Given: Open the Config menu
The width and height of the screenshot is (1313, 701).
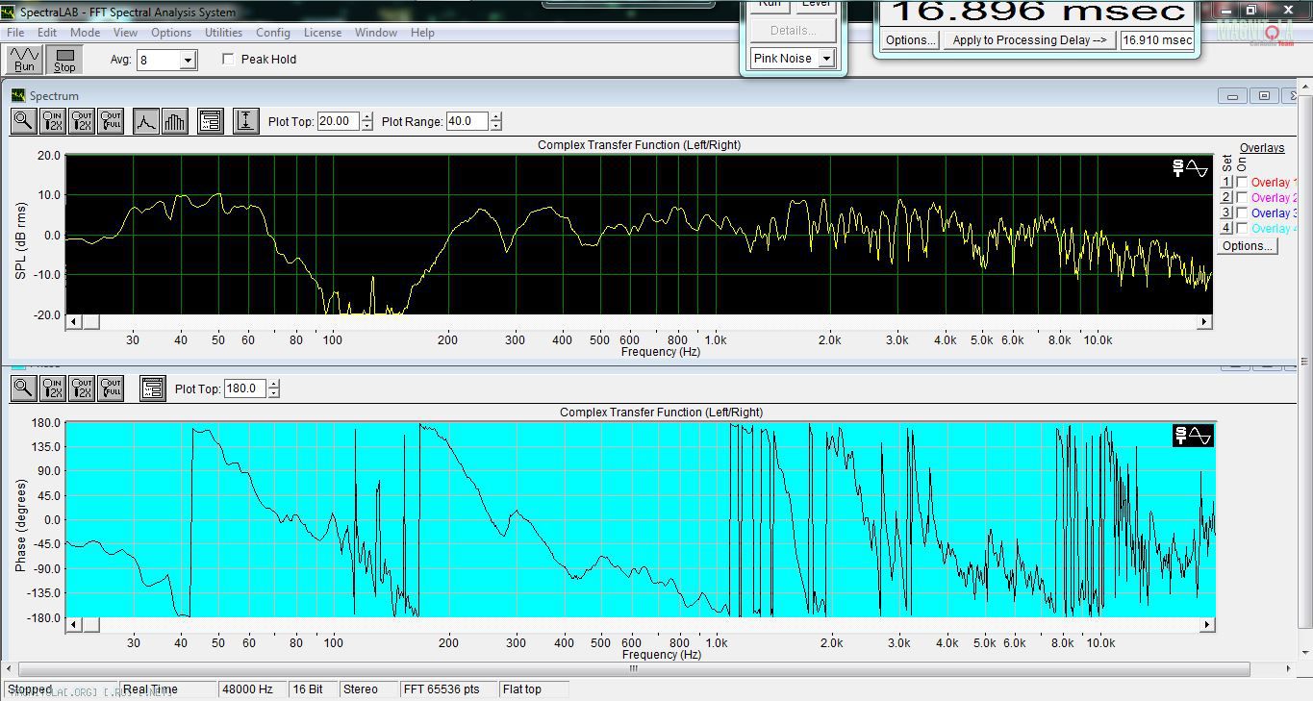Looking at the screenshot, I should (273, 32).
